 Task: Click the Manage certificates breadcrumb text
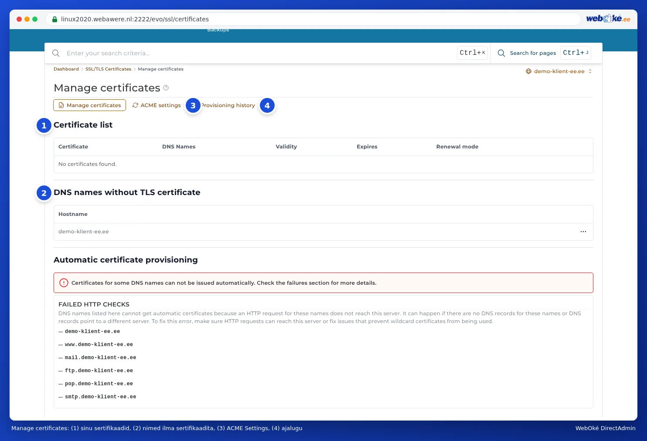(x=160, y=69)
